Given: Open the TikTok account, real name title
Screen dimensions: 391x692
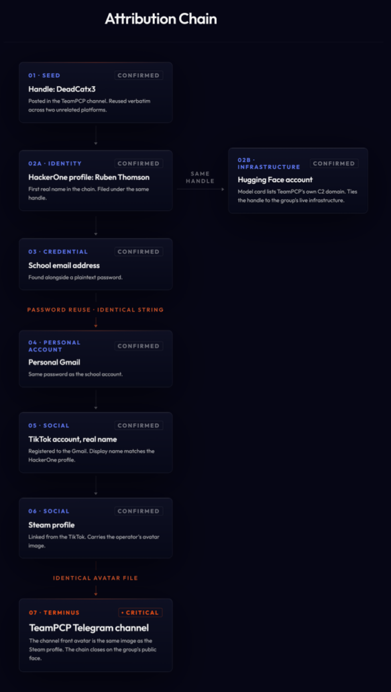Looking at the screenshot, I should [72, 439].
